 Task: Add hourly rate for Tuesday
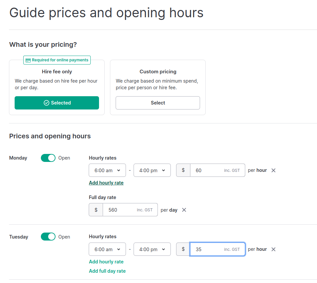106,262
